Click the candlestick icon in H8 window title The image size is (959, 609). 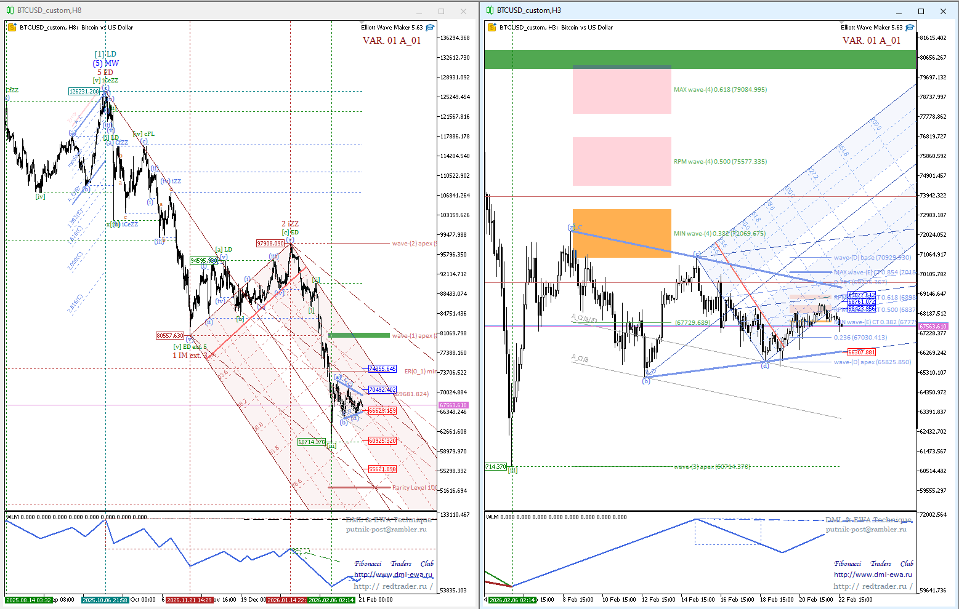(10, 10)
